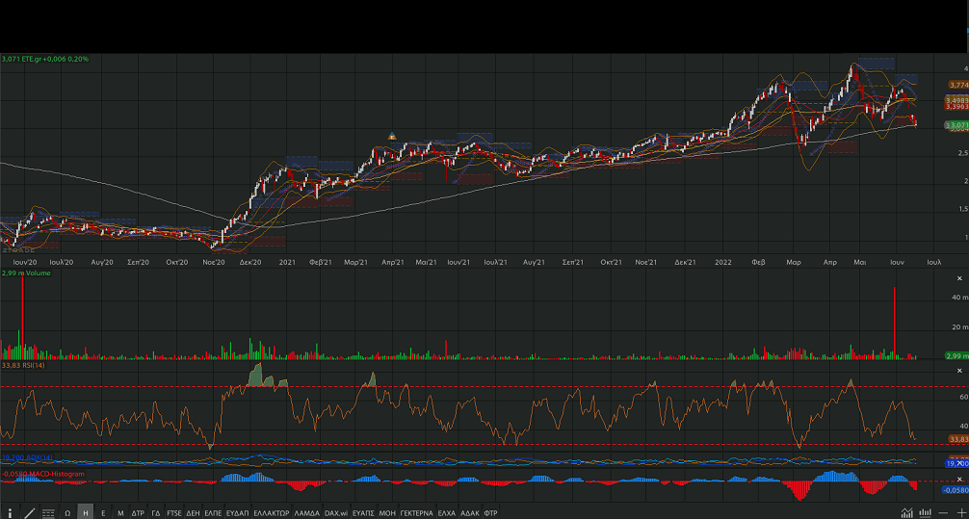Click the bar chart type icon
Viewport: 969px width, 520px height.
(925, 512)
